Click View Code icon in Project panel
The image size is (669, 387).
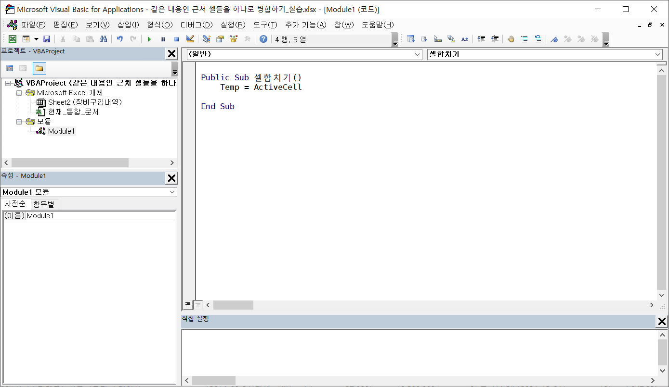pos(10,68)
